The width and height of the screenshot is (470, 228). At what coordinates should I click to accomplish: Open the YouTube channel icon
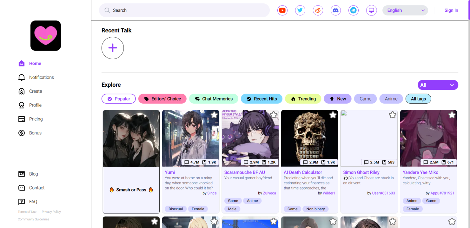(282, 10)
